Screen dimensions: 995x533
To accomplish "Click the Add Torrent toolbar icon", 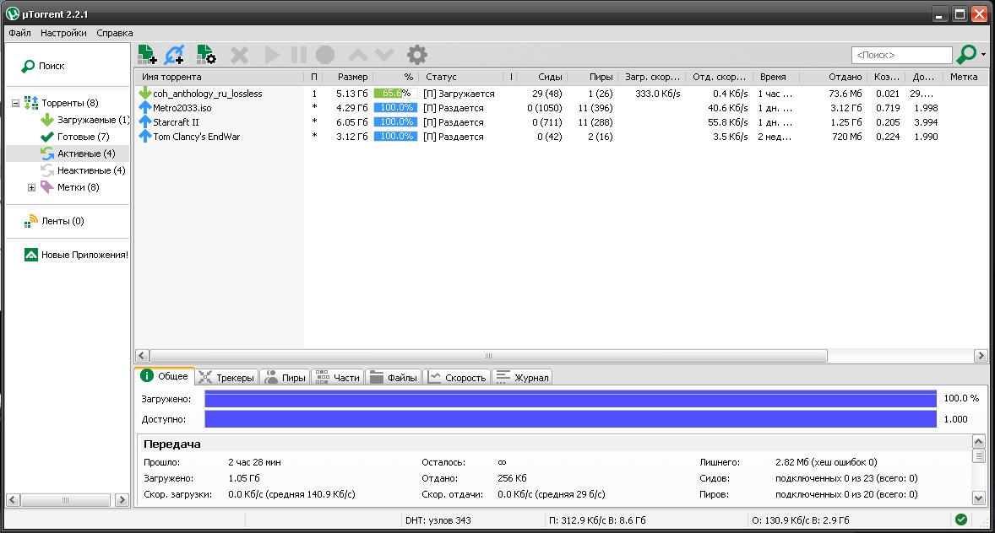I will pos(147,55).
